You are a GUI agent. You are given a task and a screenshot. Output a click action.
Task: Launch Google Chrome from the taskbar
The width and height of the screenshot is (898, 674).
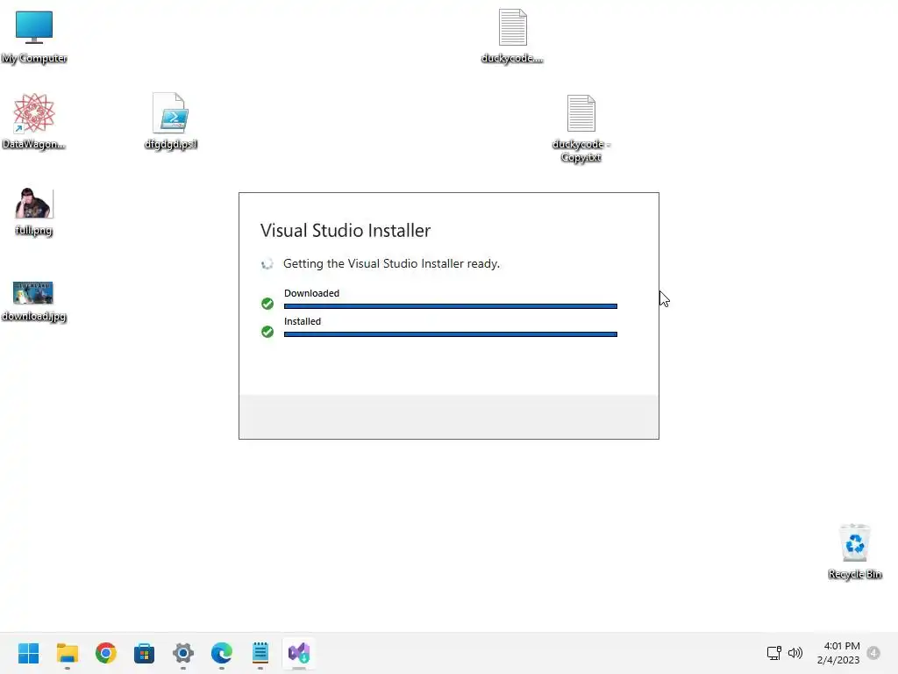pos(106,653)
